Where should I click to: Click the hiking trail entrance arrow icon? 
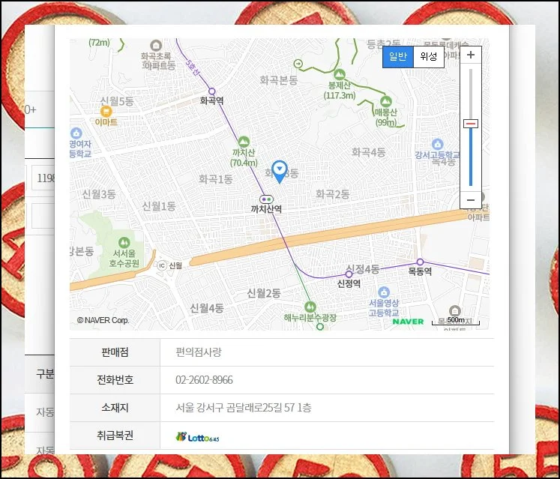[x=298, y=64]
